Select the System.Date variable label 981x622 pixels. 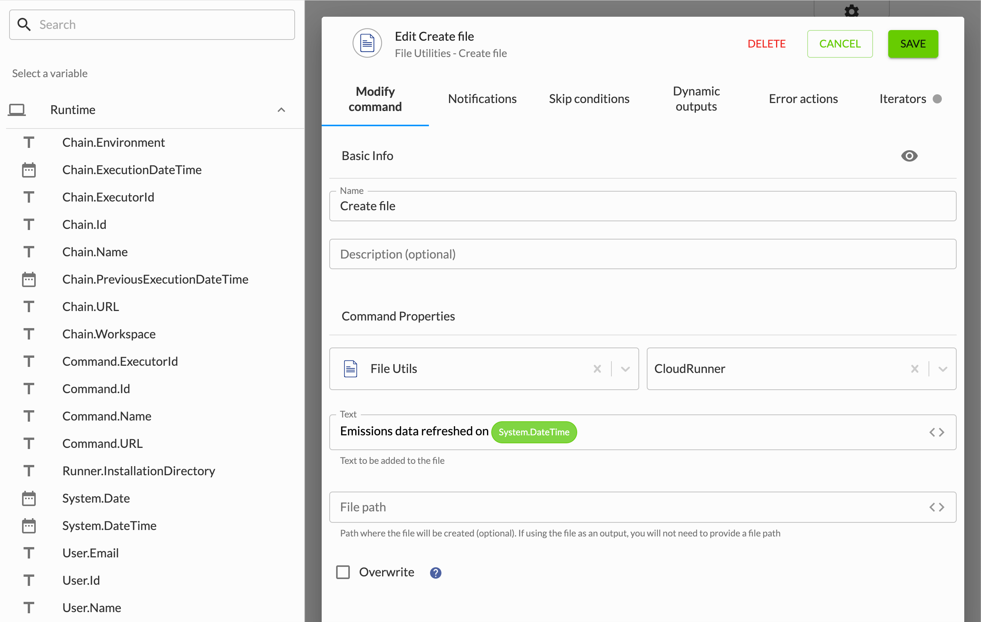pos(96,498)
